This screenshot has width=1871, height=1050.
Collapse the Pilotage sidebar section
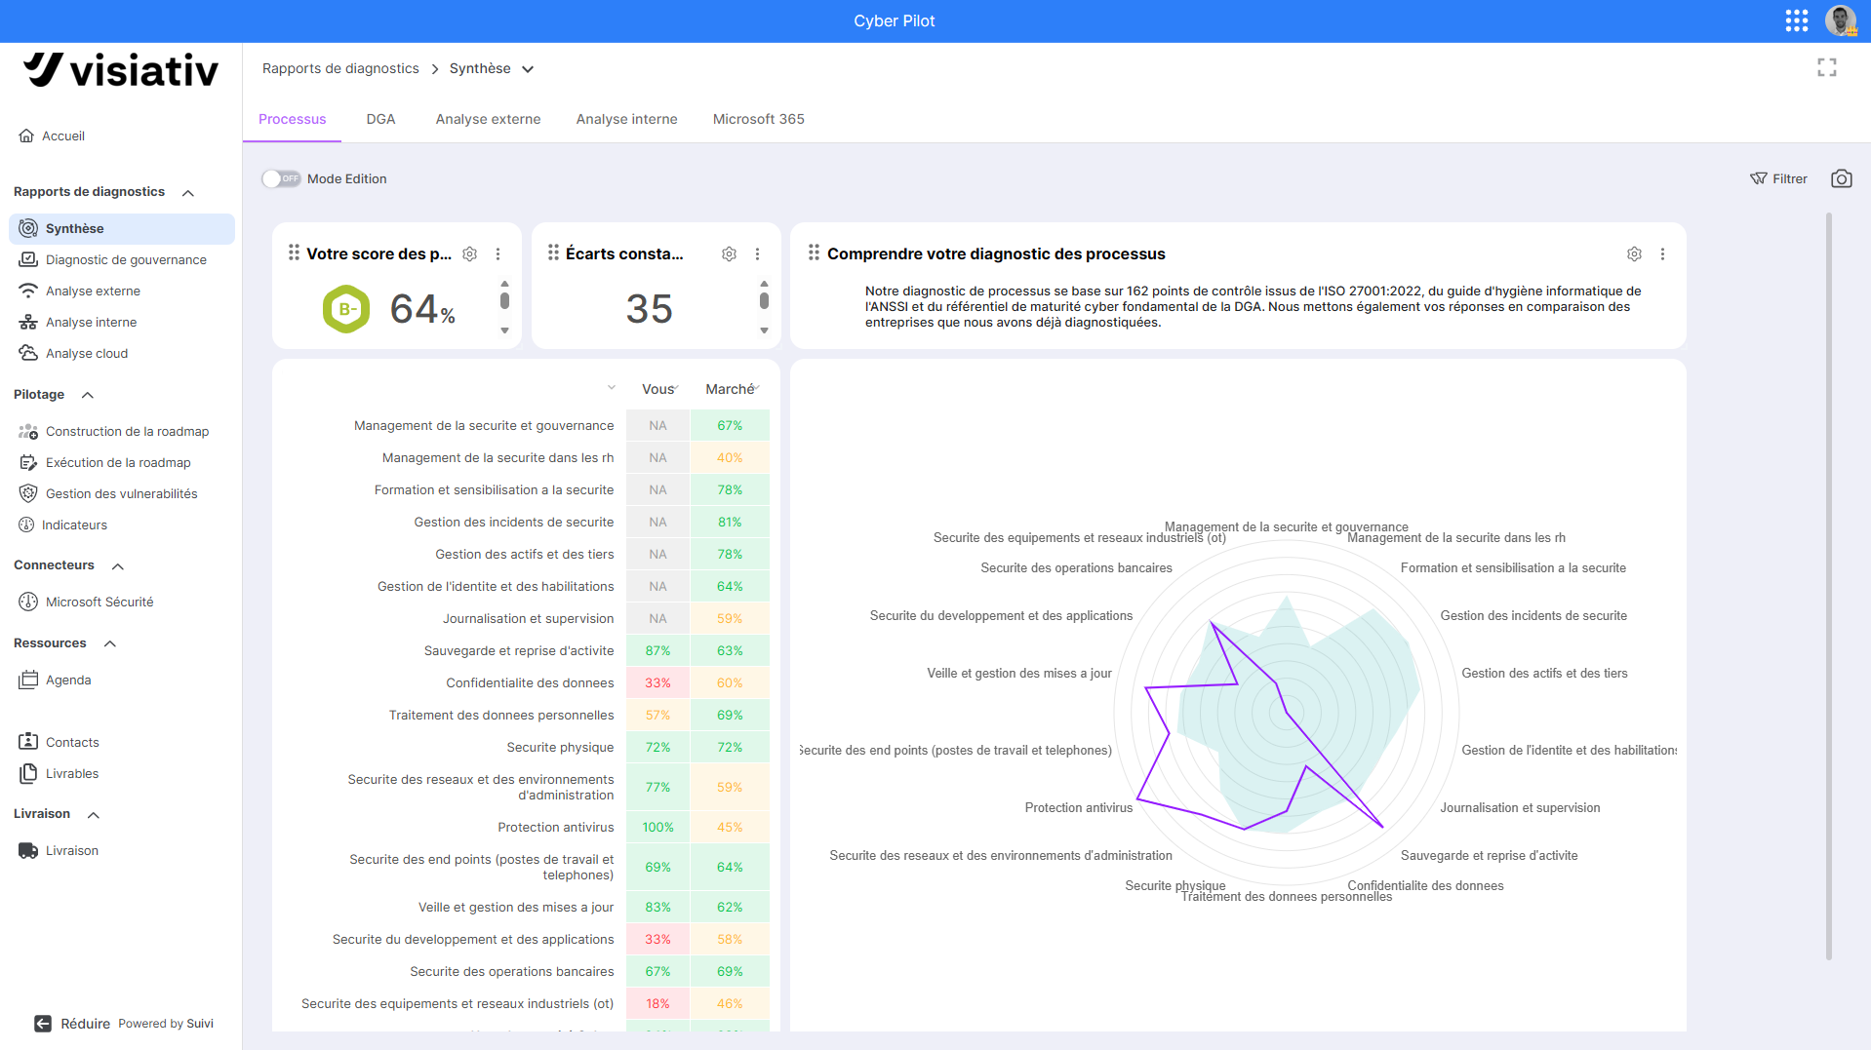(87, 395)
